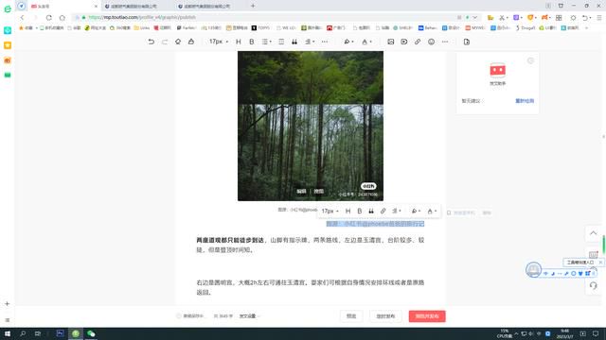
Task: Click the document import icon in toolbar
Action: pos(467,42)
